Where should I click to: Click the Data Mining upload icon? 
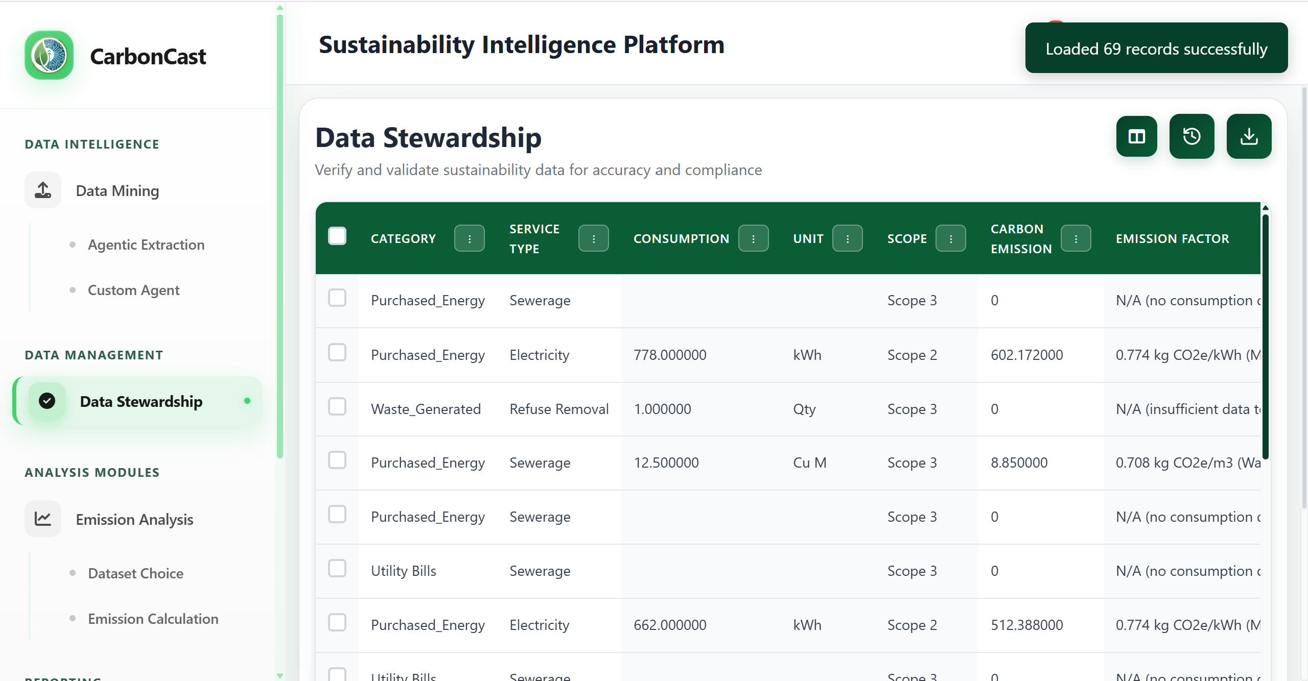(x=43, y=190)
